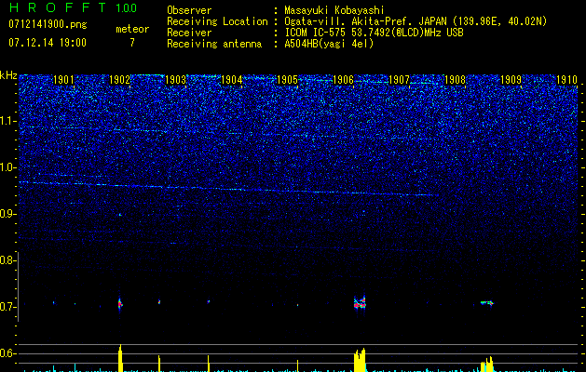Screen dimensions: 586x372
Task: Click the large meteor echo near 1906
Action: click(360, 302)
